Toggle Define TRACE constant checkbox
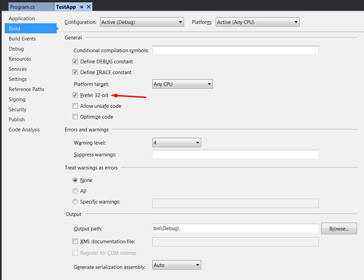The image size is (364, 280). point(75,72)
